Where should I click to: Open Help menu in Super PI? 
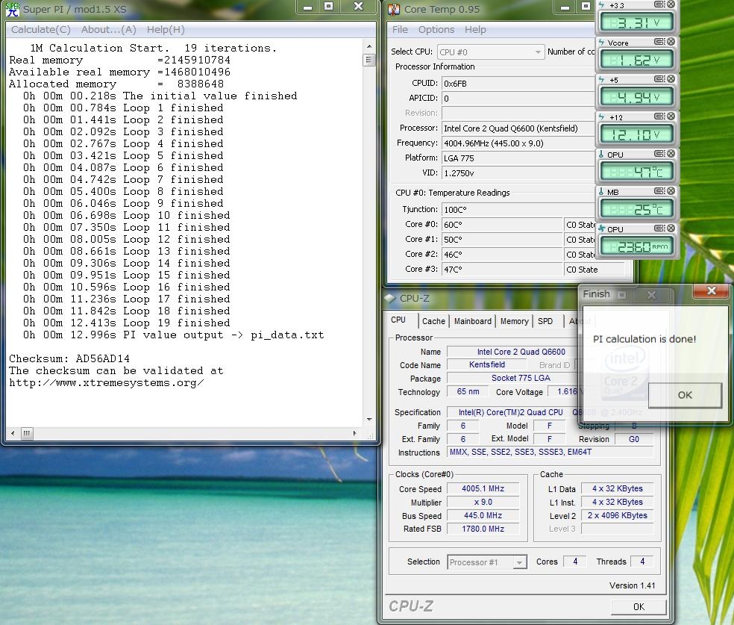[166, 30]
